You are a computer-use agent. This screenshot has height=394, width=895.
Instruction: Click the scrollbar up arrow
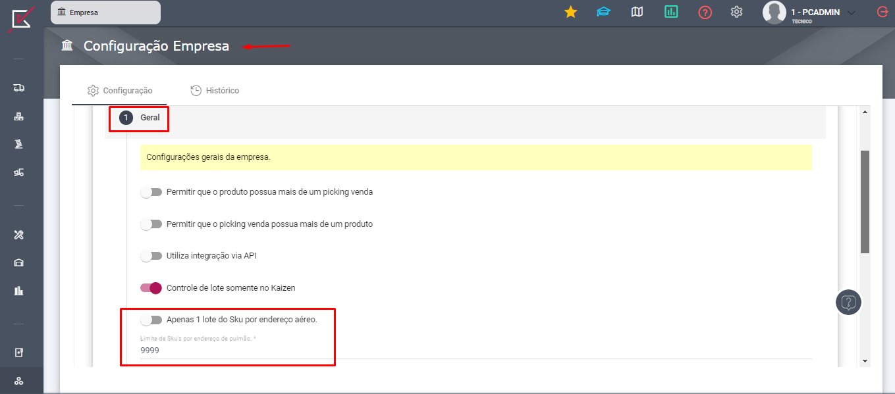click(865, 112)
